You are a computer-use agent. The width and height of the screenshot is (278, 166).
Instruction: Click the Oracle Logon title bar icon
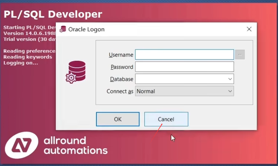tap(62, 29)
